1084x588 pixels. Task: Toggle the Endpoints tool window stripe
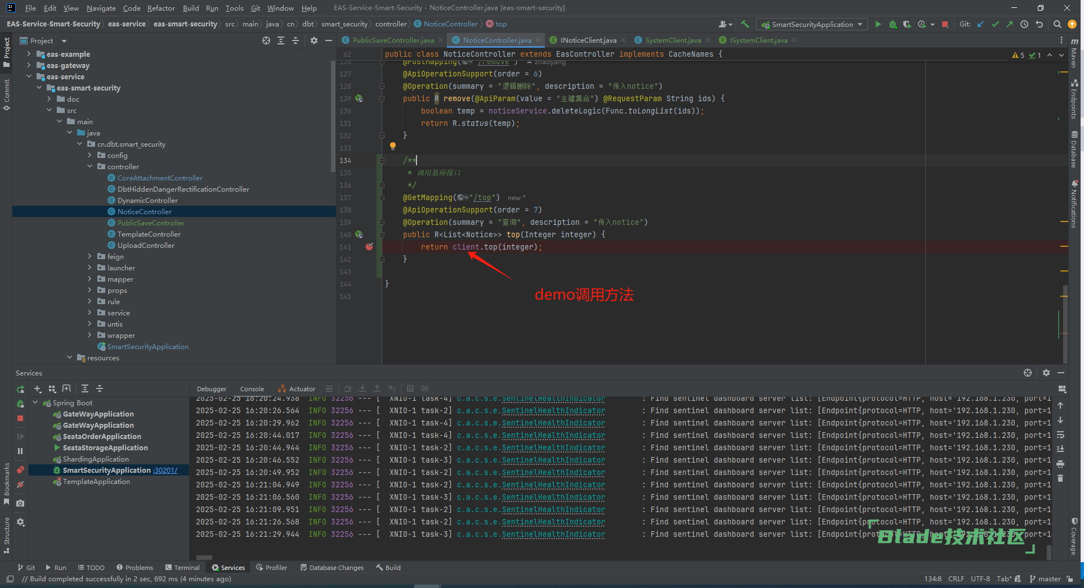click(x=1074, y=99)
